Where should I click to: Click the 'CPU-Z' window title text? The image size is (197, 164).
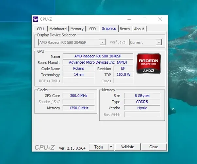point(46,19)
